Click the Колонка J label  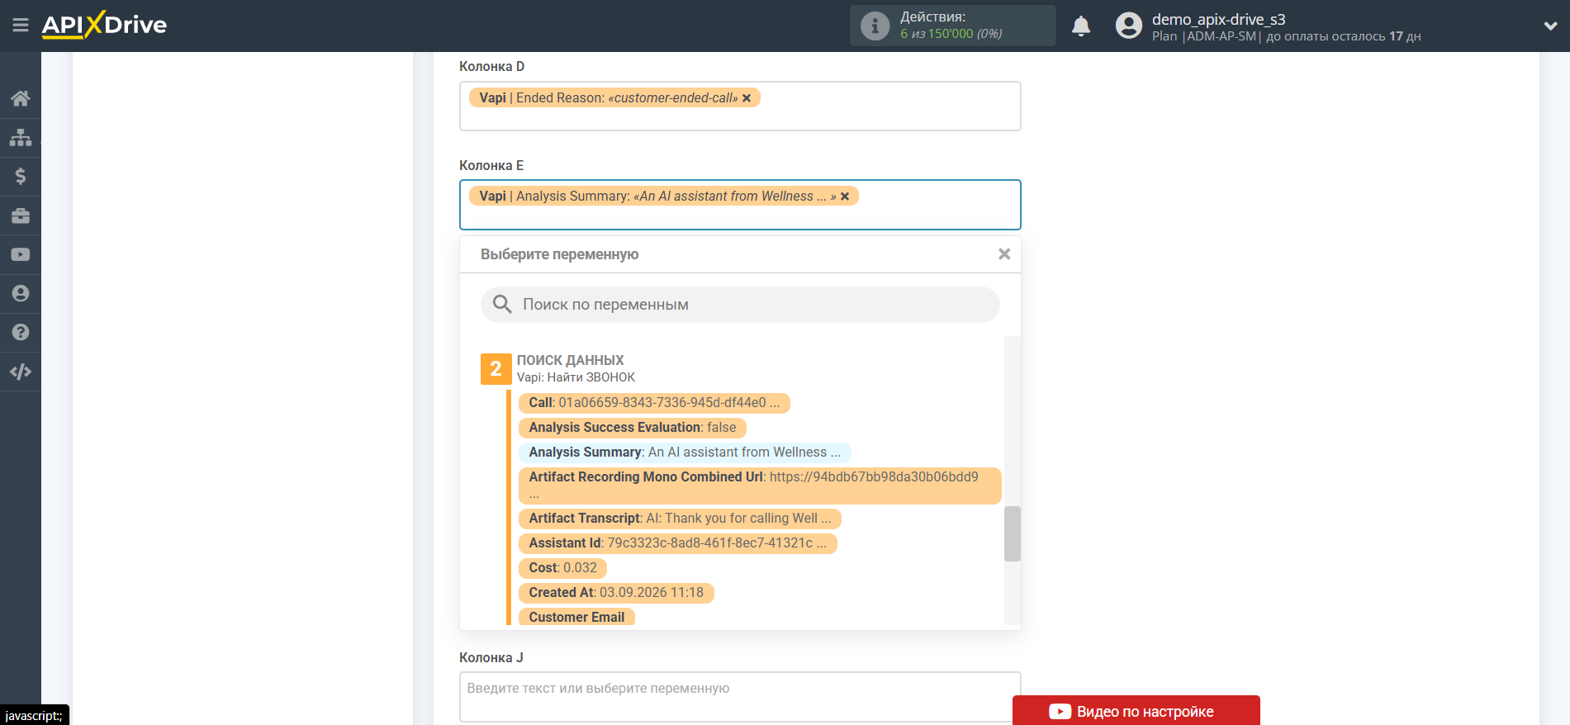491,657
